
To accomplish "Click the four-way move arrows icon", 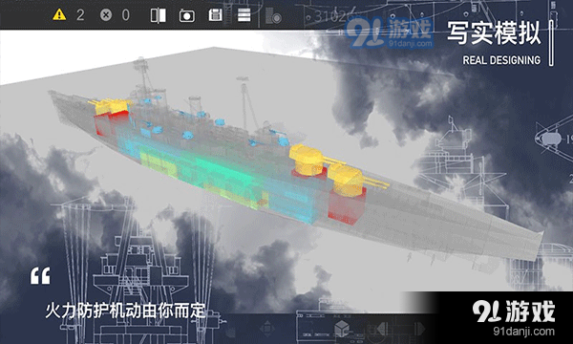I will [266, 328].
